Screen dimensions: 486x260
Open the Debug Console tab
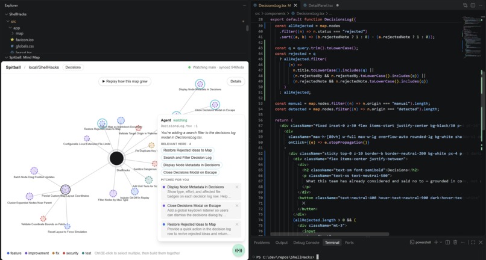306,243
